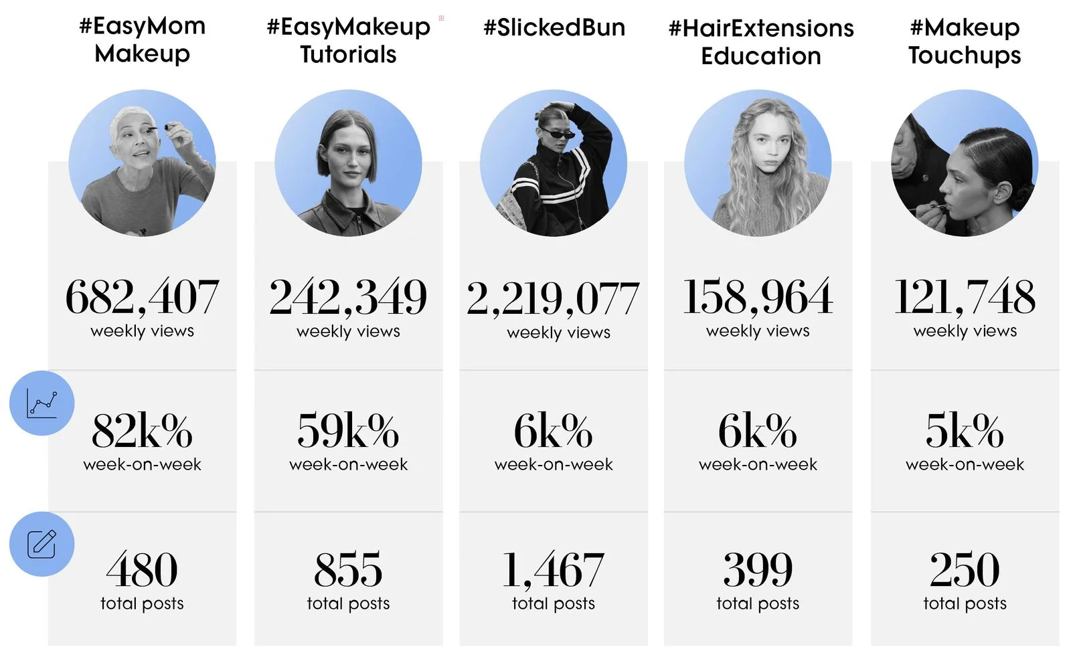The height and width of the screenshot is (667, 1071).
Task: Click the #EasyMom Makeup hashtag title
Action: (142, 39)
